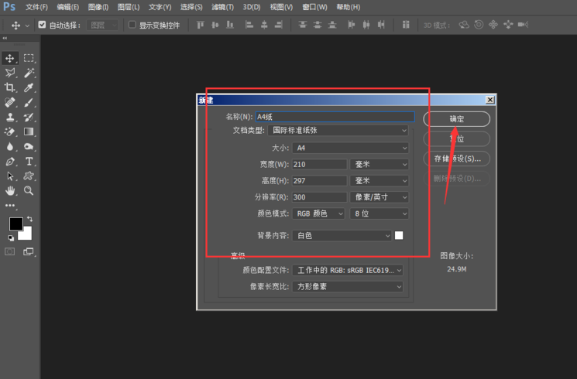This screenshot has height=379, width=577.
Task: Open the 文件(F) menu
Action: click(x=36, y=7)
